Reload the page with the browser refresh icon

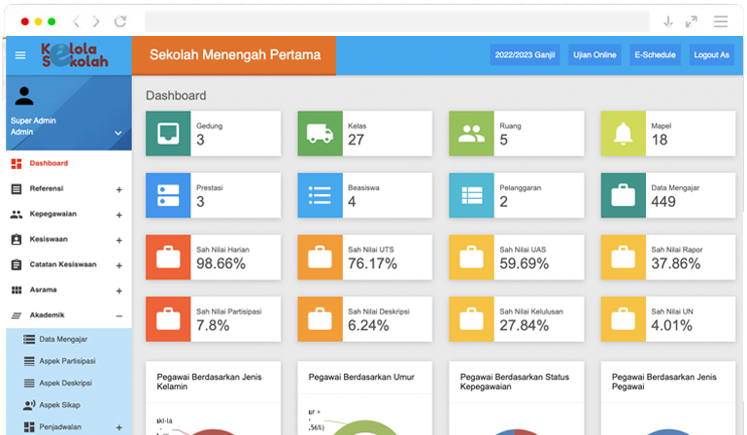(120, 21)
